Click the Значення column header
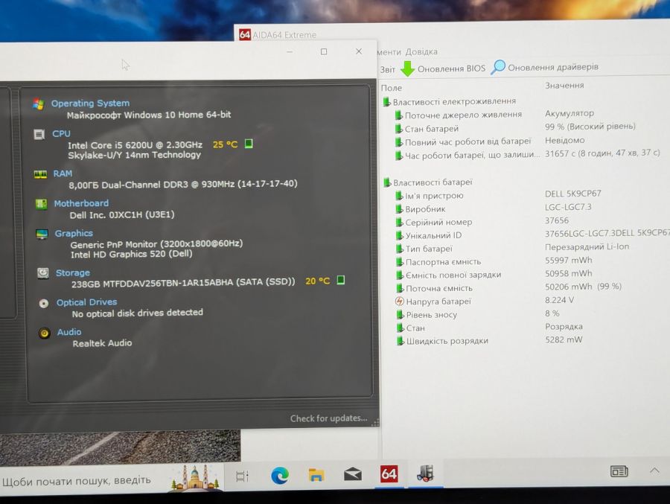This screenshot has height=504, width=670. coord(564,86)
